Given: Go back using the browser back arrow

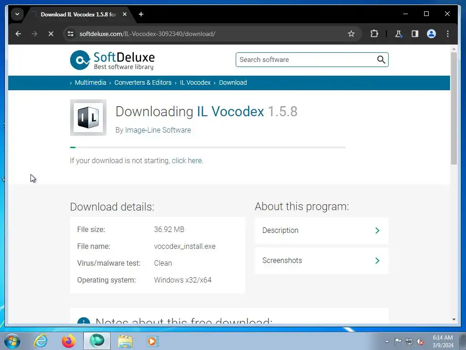Looking at the screenshot, I should (18, 34).
